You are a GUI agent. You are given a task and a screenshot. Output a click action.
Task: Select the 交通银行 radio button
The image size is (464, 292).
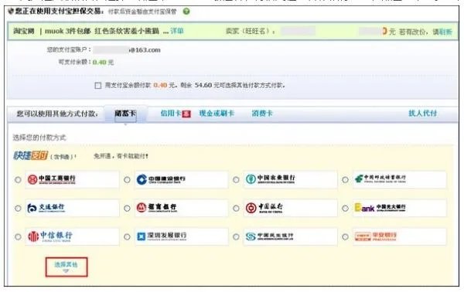click(x=18, y=208)
